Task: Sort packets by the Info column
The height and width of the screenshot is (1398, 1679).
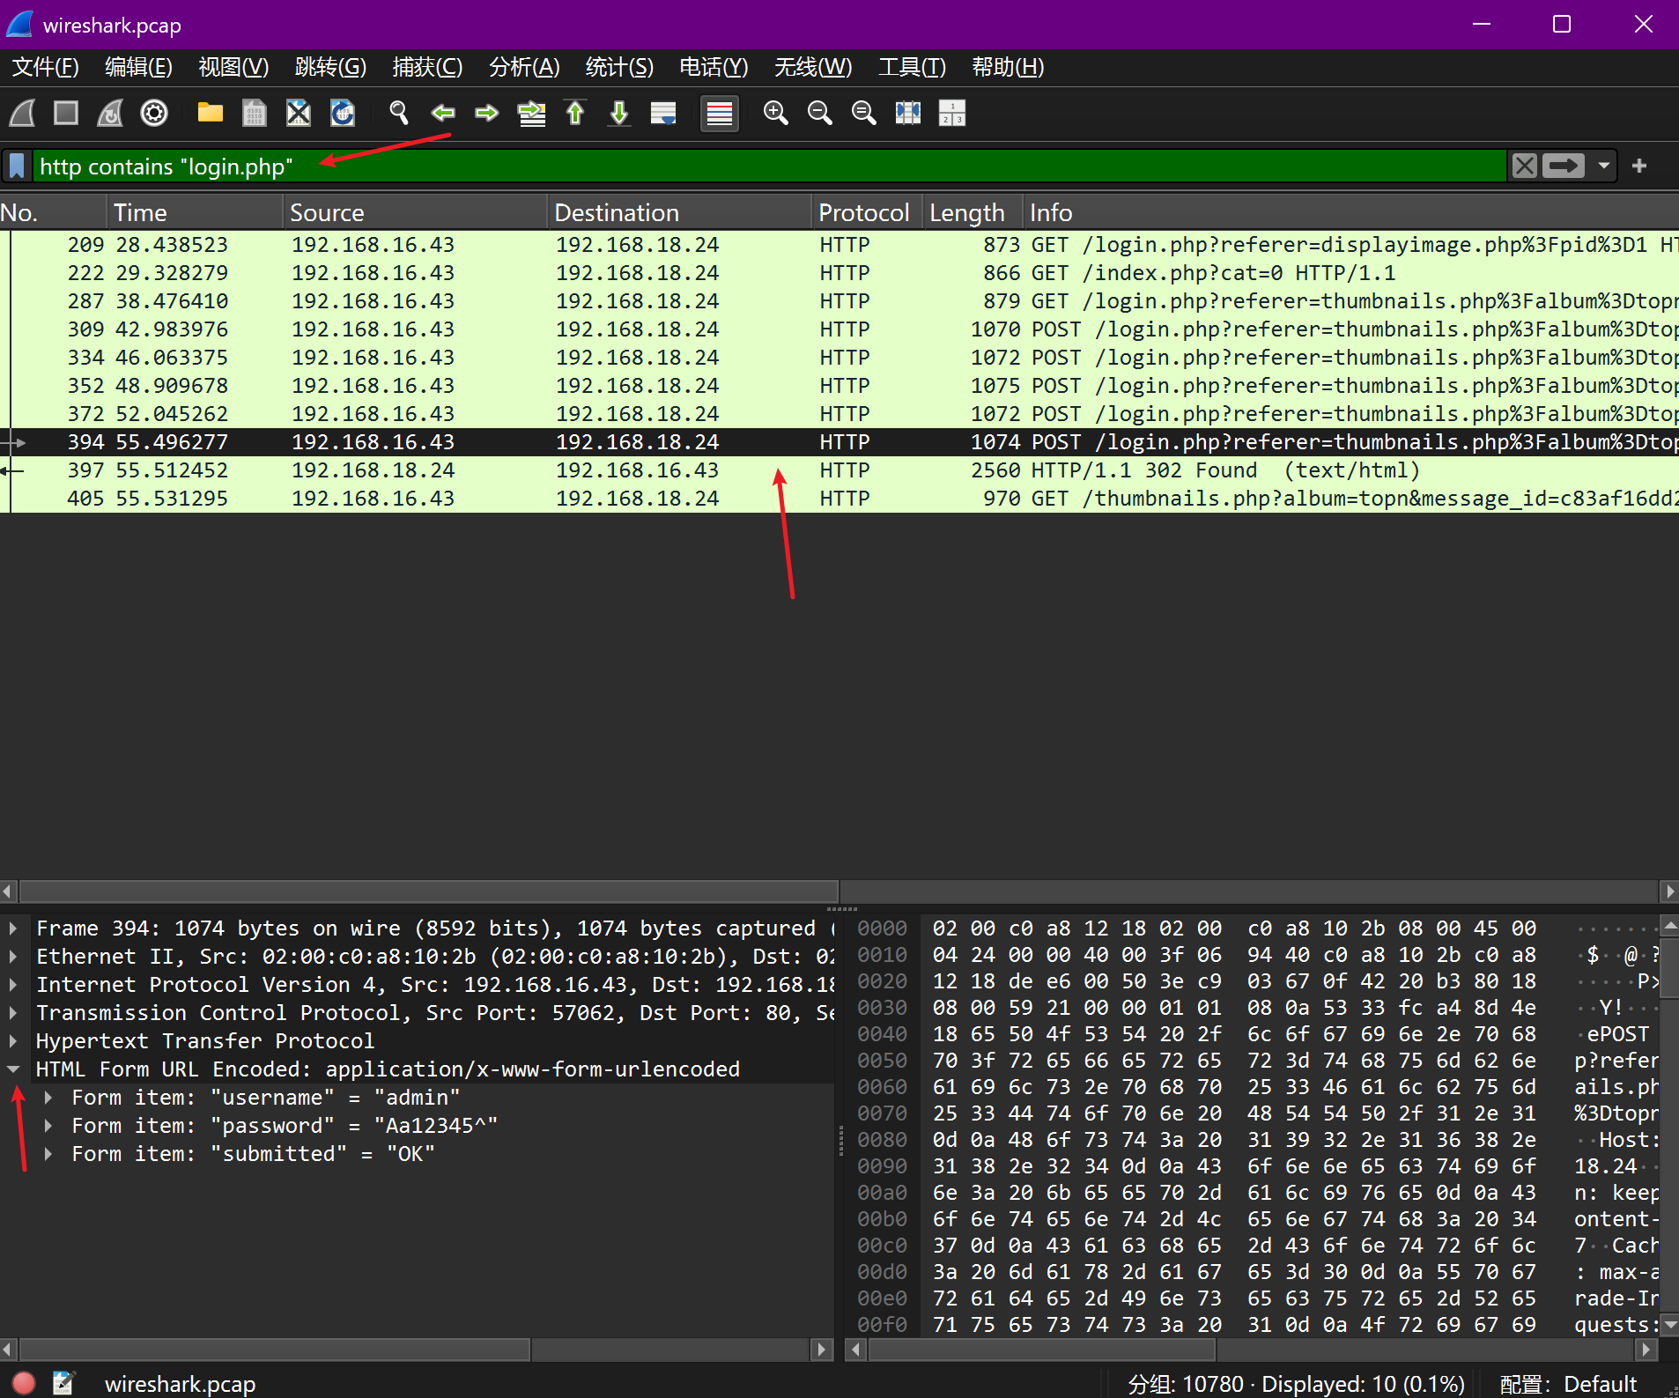Action: click(x=1351, y=212)
